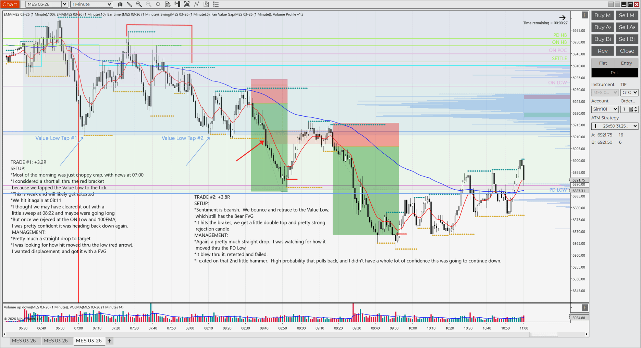The image size is (641, 348).
Task: Open the data box icon
Action: click(168, 4)
